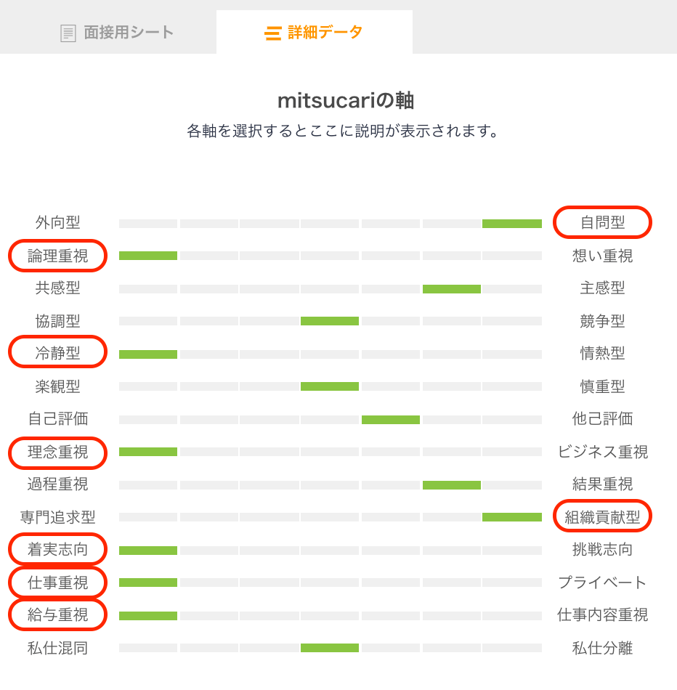Select the 理念重視 circled label
The width and height of the screenshot is (677, 690).
(57, 451)
